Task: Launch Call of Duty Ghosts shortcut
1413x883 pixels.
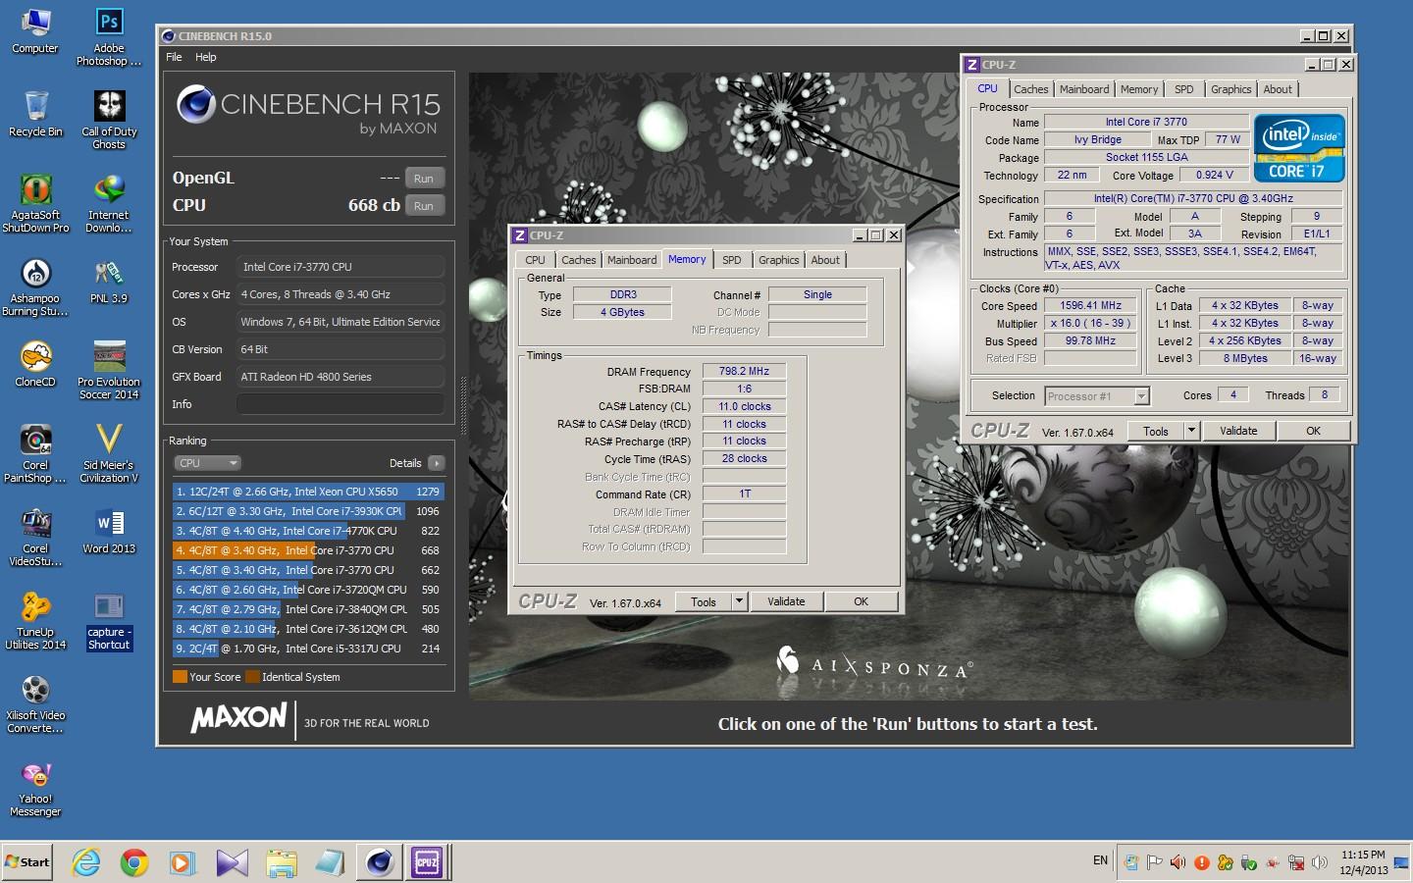Action: [109, 121]
